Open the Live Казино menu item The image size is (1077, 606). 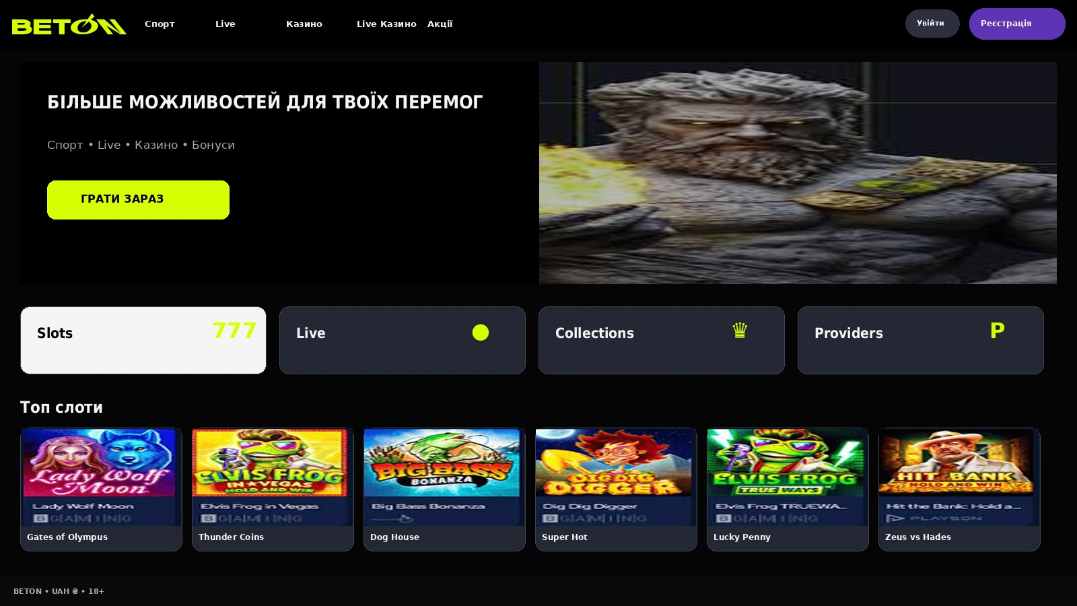[386, 24]
